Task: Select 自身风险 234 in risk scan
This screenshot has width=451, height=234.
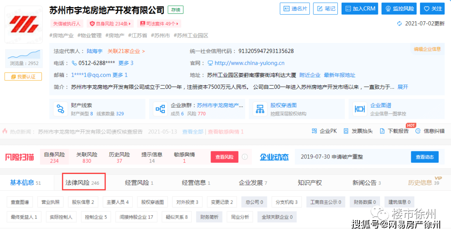Action: tap(54, 157)
